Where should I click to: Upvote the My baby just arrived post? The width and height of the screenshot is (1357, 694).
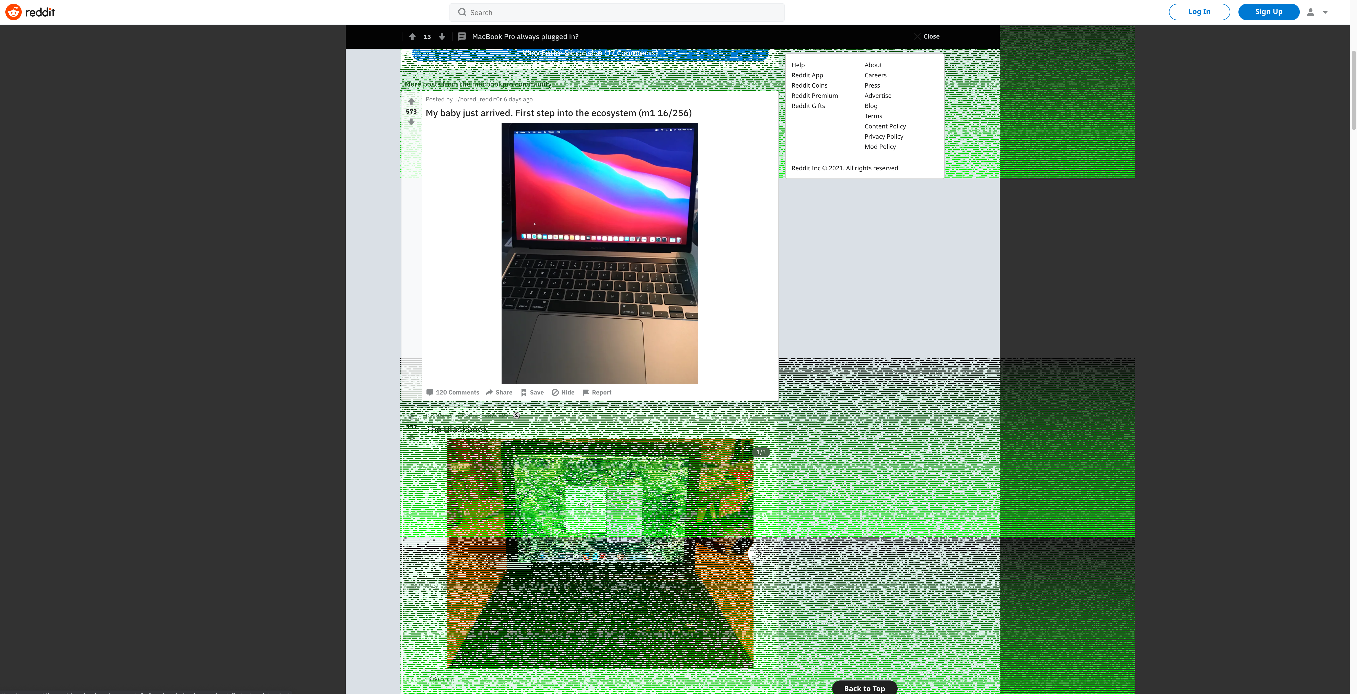[x=411, y=101]
